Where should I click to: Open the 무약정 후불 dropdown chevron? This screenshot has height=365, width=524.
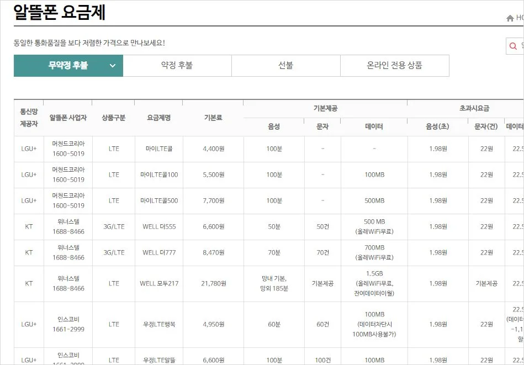113,65
